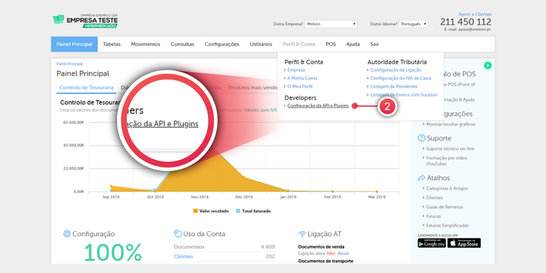Open the Ajuda menu

353,44
